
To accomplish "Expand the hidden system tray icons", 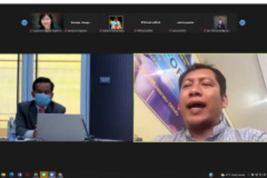I will tap(248, 175).
